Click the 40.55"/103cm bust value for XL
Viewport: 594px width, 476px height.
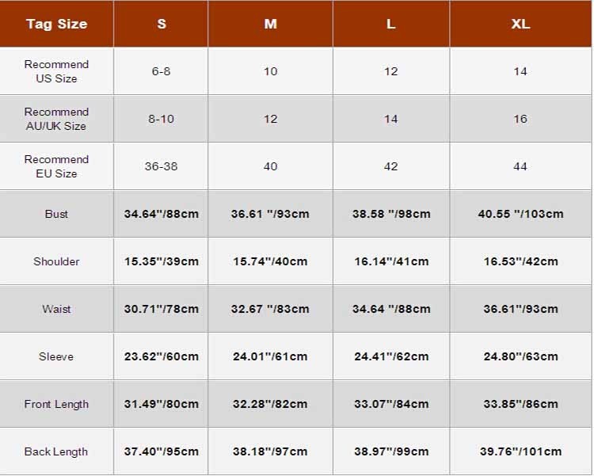coord(520,214)
